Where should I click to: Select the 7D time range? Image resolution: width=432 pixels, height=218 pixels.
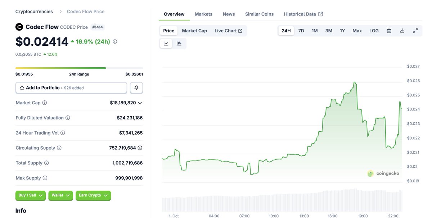301,31
